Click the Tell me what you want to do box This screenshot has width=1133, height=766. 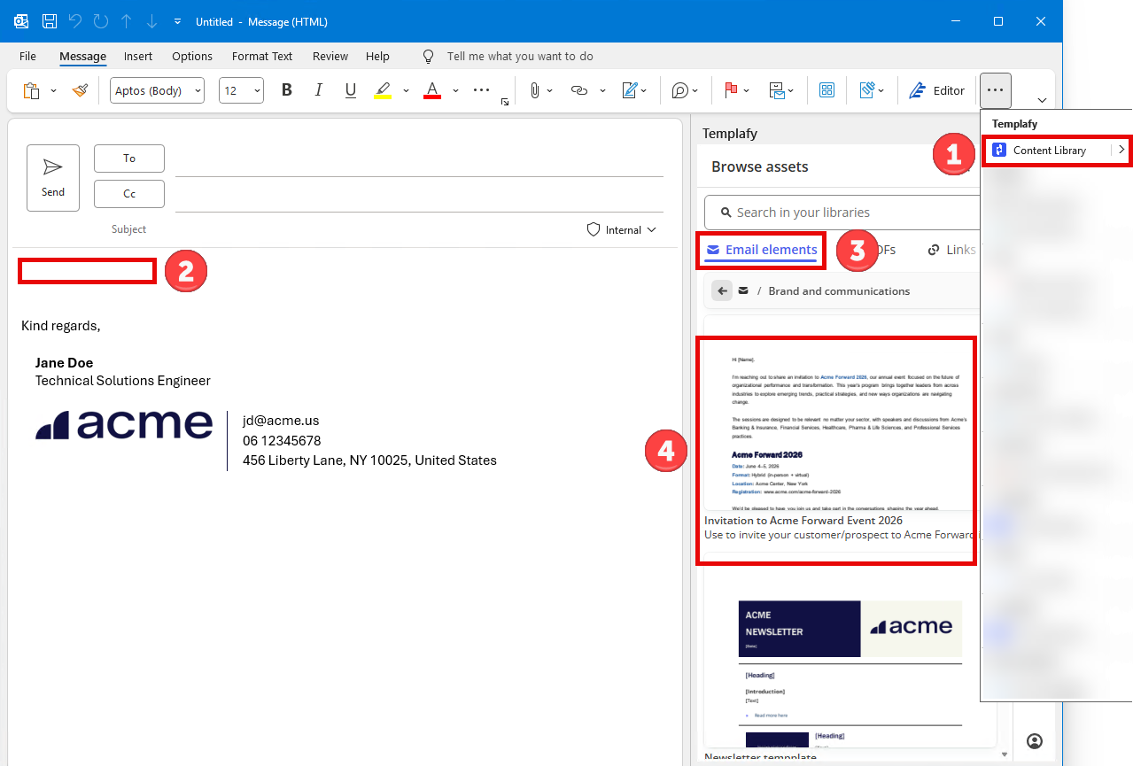pyautogui.click(x=520, y=56)
